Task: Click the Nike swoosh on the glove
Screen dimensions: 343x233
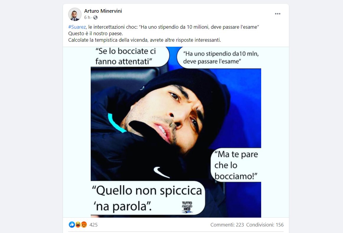Action: click(161, 172)
